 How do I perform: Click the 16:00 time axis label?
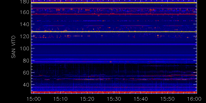[x=194, y=99]
